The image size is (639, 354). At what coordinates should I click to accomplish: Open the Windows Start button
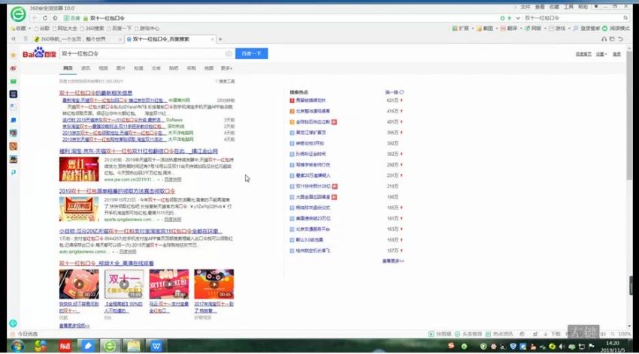point(17,346)
